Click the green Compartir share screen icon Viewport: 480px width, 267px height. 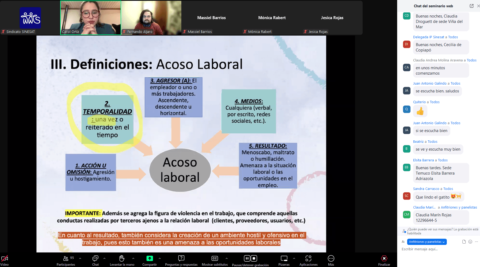pos(149,258)
